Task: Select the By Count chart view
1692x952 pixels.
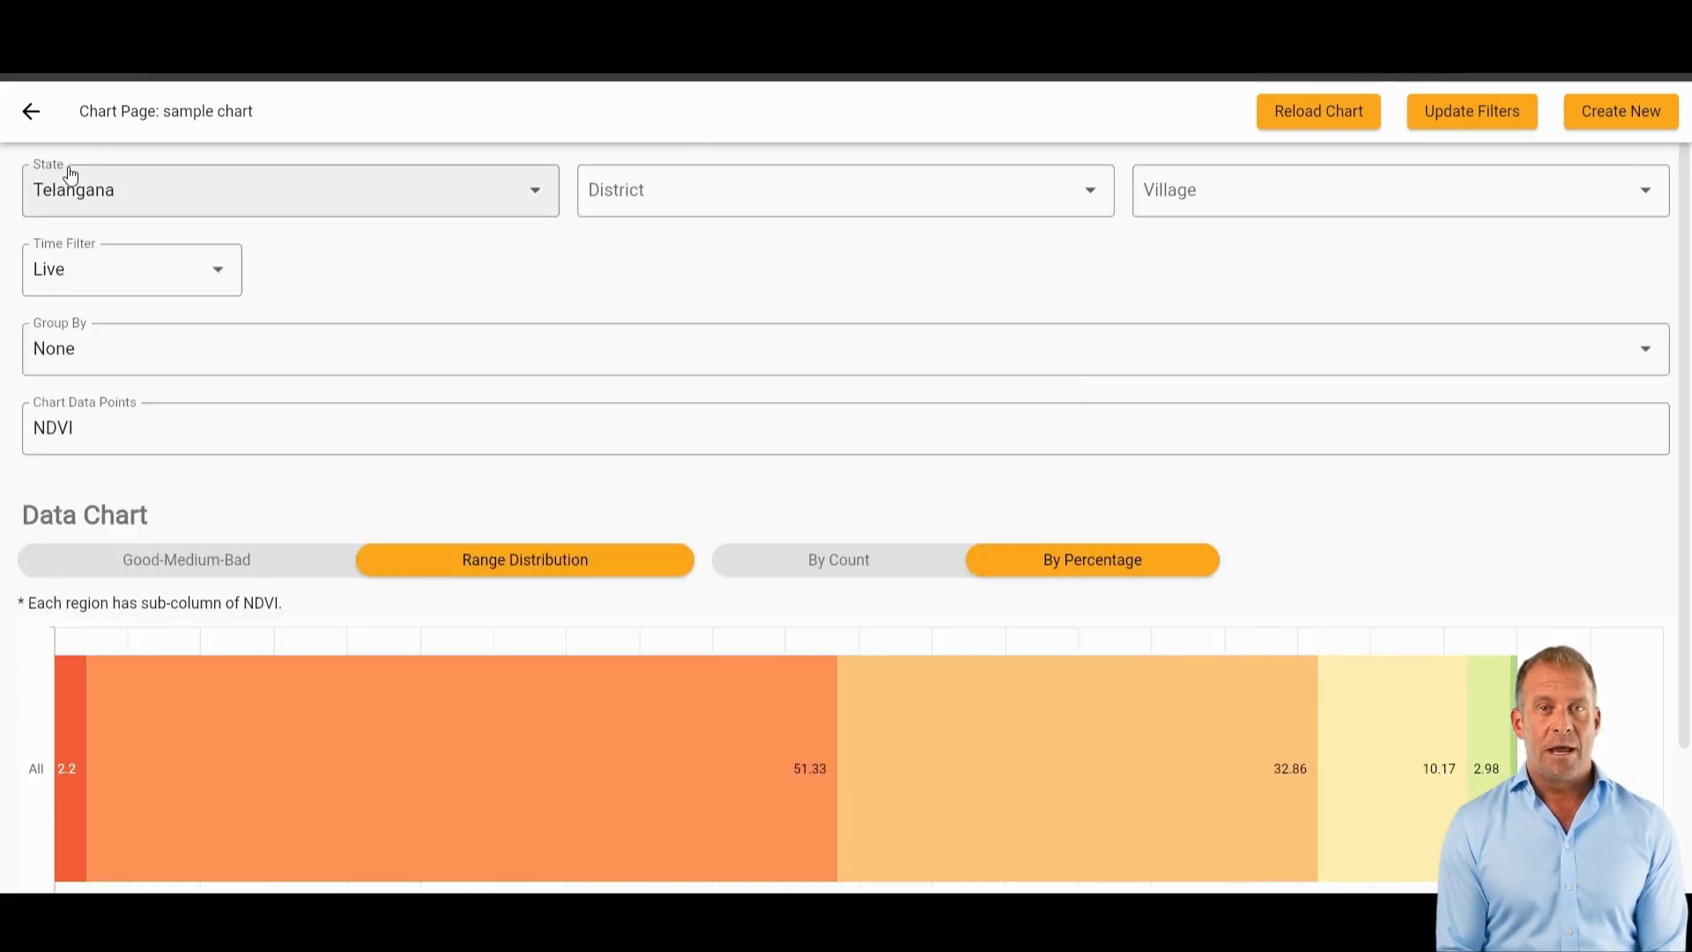Action: click(838, 559)
